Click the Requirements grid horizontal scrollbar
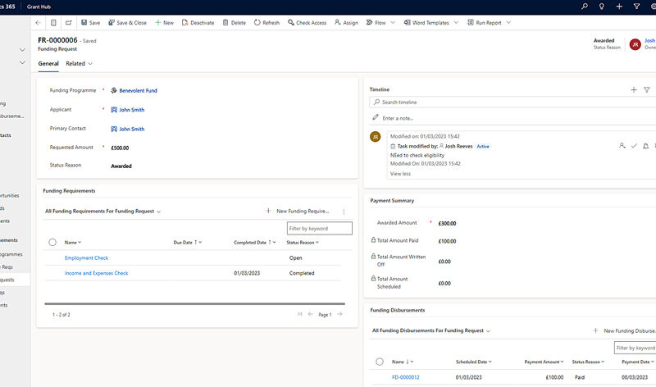Image resolution: width=656 pixels, height=387 pixels. coord(194,303)
